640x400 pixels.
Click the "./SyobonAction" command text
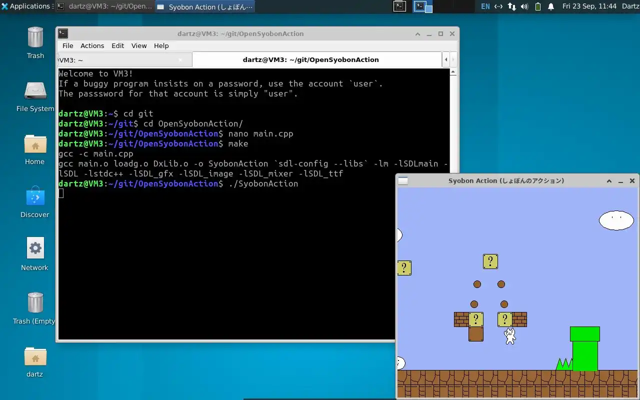(263, 183)
